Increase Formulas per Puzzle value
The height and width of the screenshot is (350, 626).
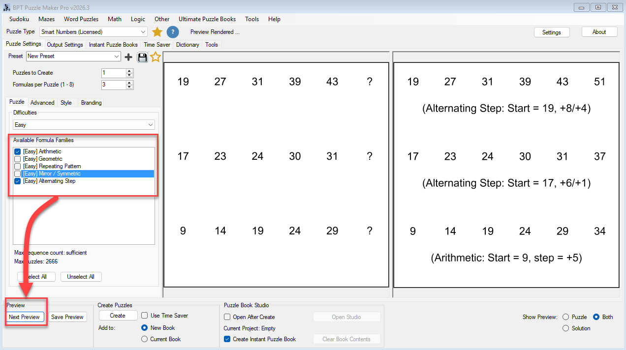coord(129,83)
